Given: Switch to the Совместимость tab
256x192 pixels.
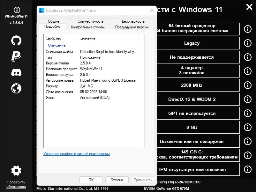Looking at the screenshot, I should click(91, 21).
